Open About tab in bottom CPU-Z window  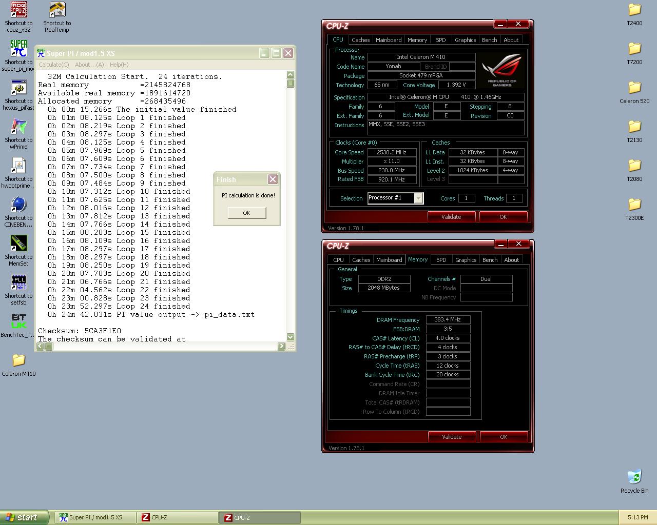[511, 260]
